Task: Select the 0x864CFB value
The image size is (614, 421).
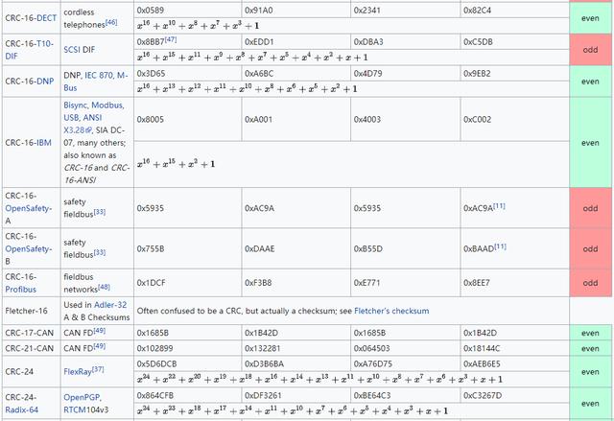Action: point(155,395)
